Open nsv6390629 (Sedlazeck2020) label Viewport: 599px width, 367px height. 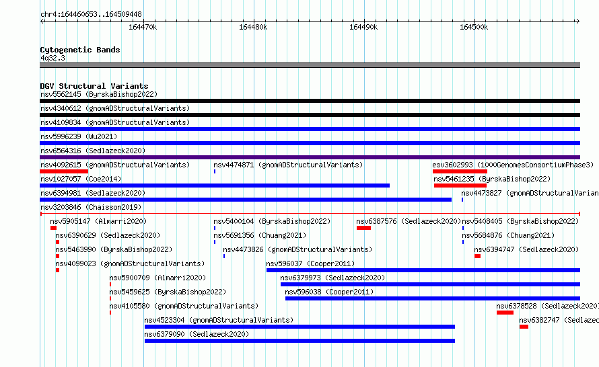[x=108, y=235]
